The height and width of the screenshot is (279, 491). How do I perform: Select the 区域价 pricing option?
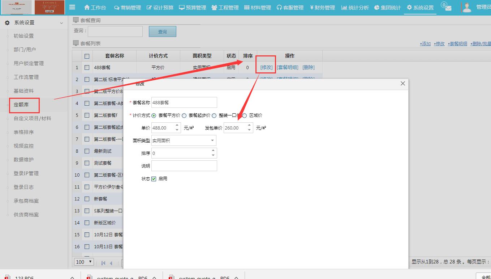(x=245, y=115)
